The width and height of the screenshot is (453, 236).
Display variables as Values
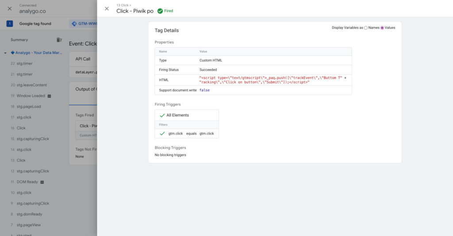[x=383, y=28]
